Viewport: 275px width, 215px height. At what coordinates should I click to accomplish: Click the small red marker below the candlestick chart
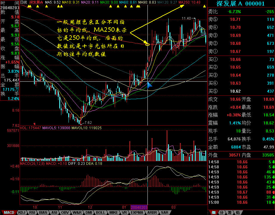point(35,124)
